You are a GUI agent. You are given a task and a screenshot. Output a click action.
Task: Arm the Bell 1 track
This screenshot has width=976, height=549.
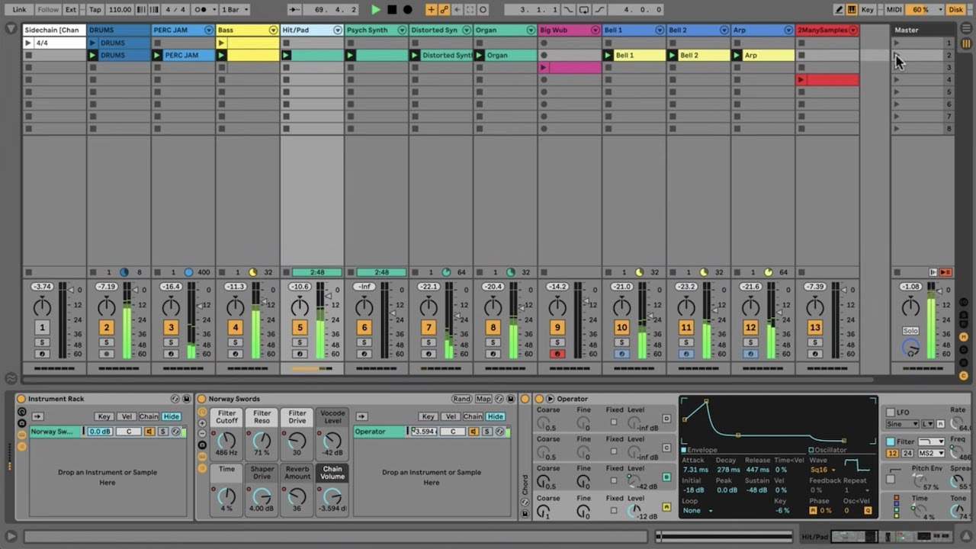pos(621,354)
